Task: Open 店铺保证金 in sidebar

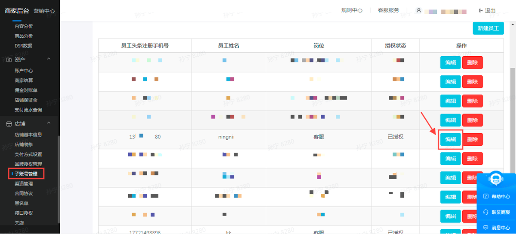Action: [26, 100]
